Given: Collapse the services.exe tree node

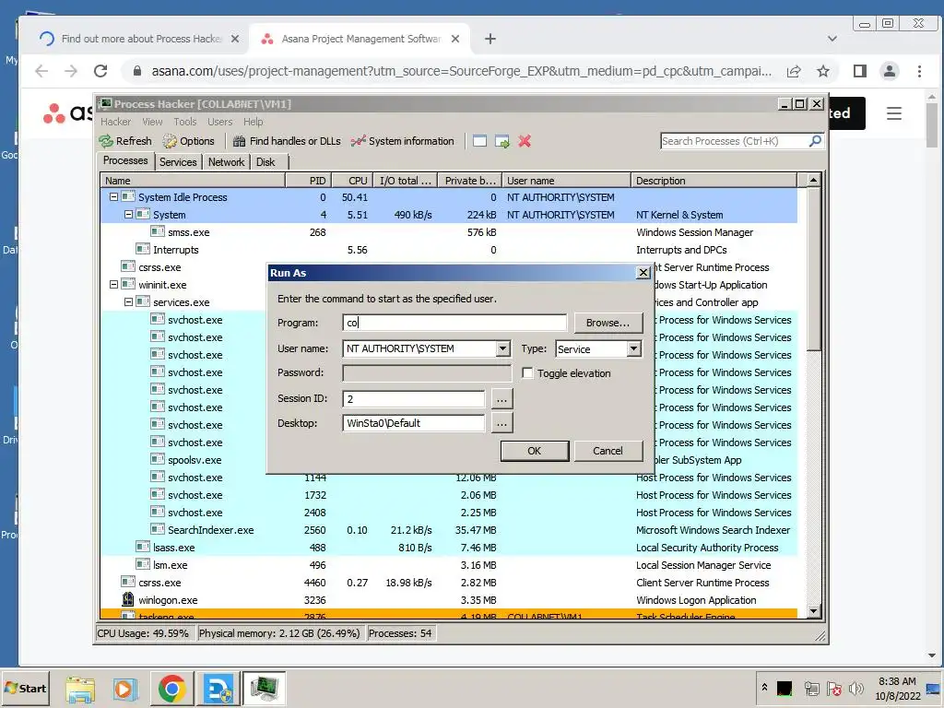Looking at the screenshot, I should point(128,301).
